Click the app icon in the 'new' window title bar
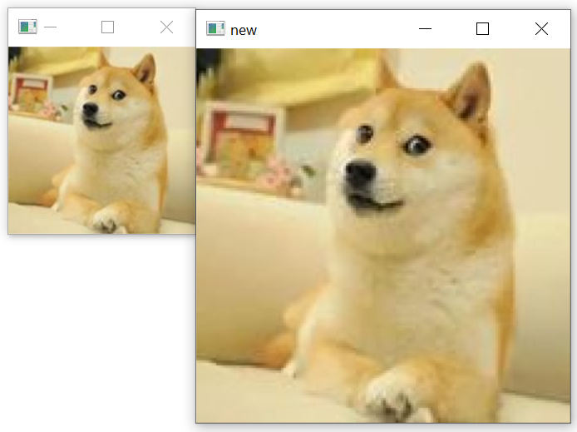Image resolution: width=577 pixels, height=432 pixels. pyautogui.click(x=215, y=28)
